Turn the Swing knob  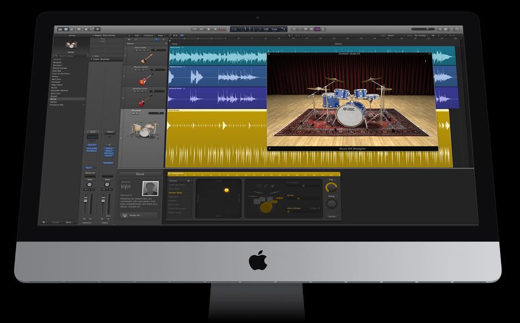pos(331,204)
